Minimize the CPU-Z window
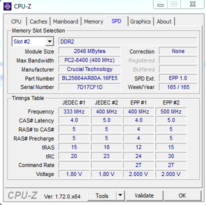 [160, 4]
